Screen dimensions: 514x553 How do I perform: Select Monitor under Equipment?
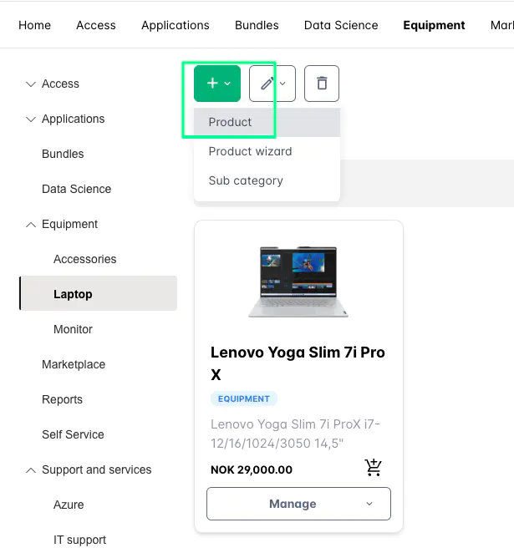(x=73, y=329)
